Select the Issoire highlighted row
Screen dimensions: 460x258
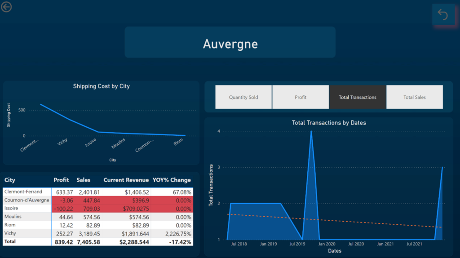point(12,209)
